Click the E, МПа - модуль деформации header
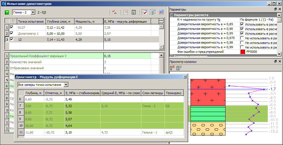 coord(127,22)
